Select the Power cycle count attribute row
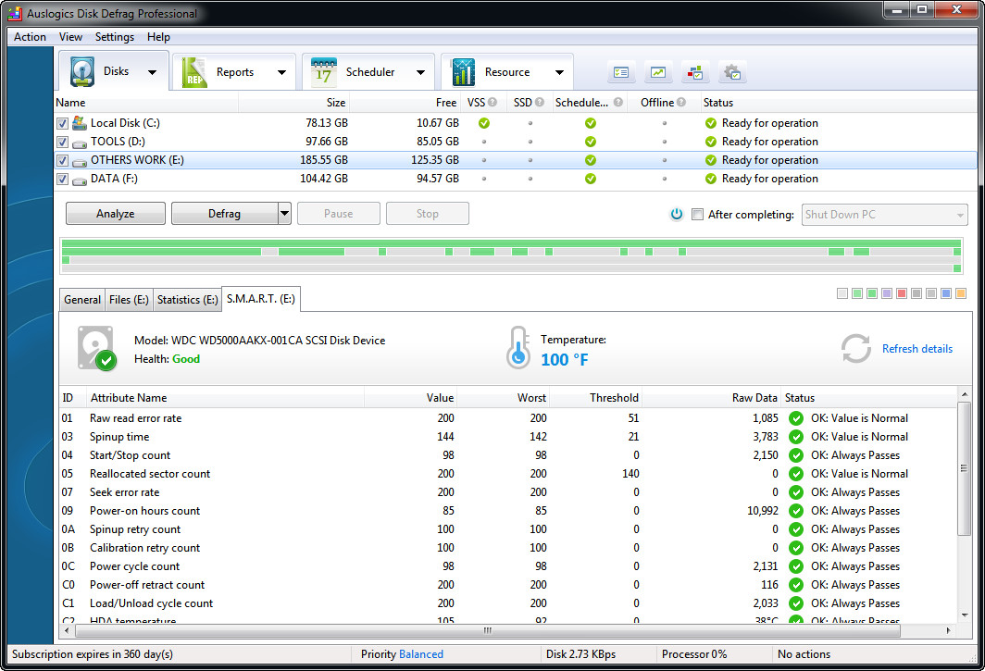985x671 pixels. [x=509, y=566]
